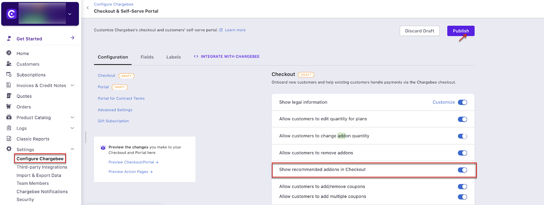Viewport: 544px width, 205px height.
Task: Click the Publish button
Action: point(461,31)
